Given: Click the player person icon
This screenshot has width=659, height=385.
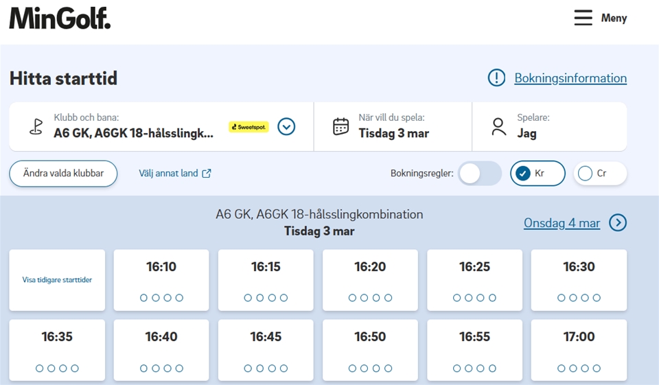Looking at the screenshot, I should coord(499,127).
